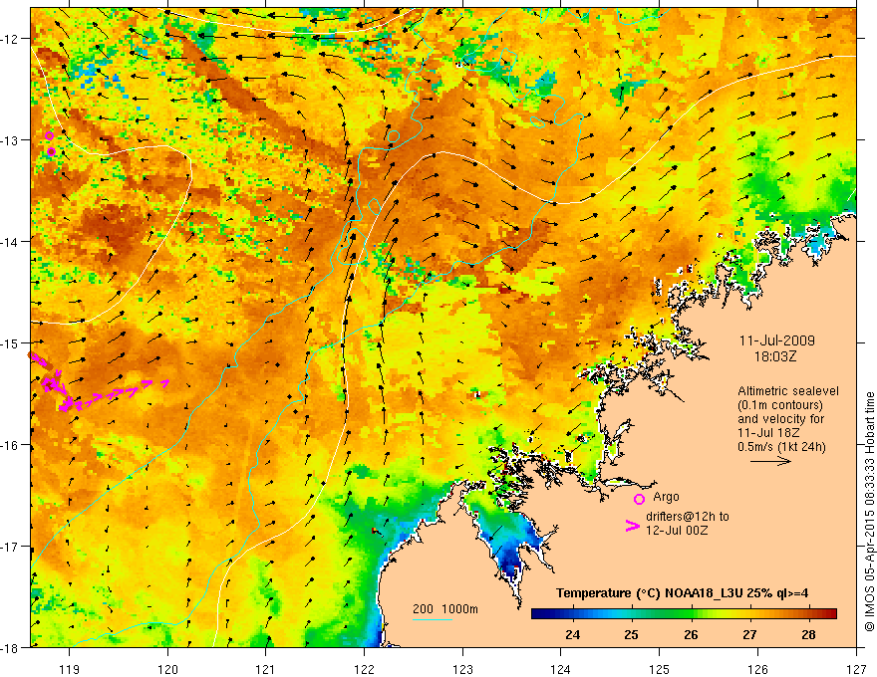The width and height of the screenshot is (877, 677).
Task: Click the colorbar tick label 27
Action: pyautogui.click(x=749, y=634)
